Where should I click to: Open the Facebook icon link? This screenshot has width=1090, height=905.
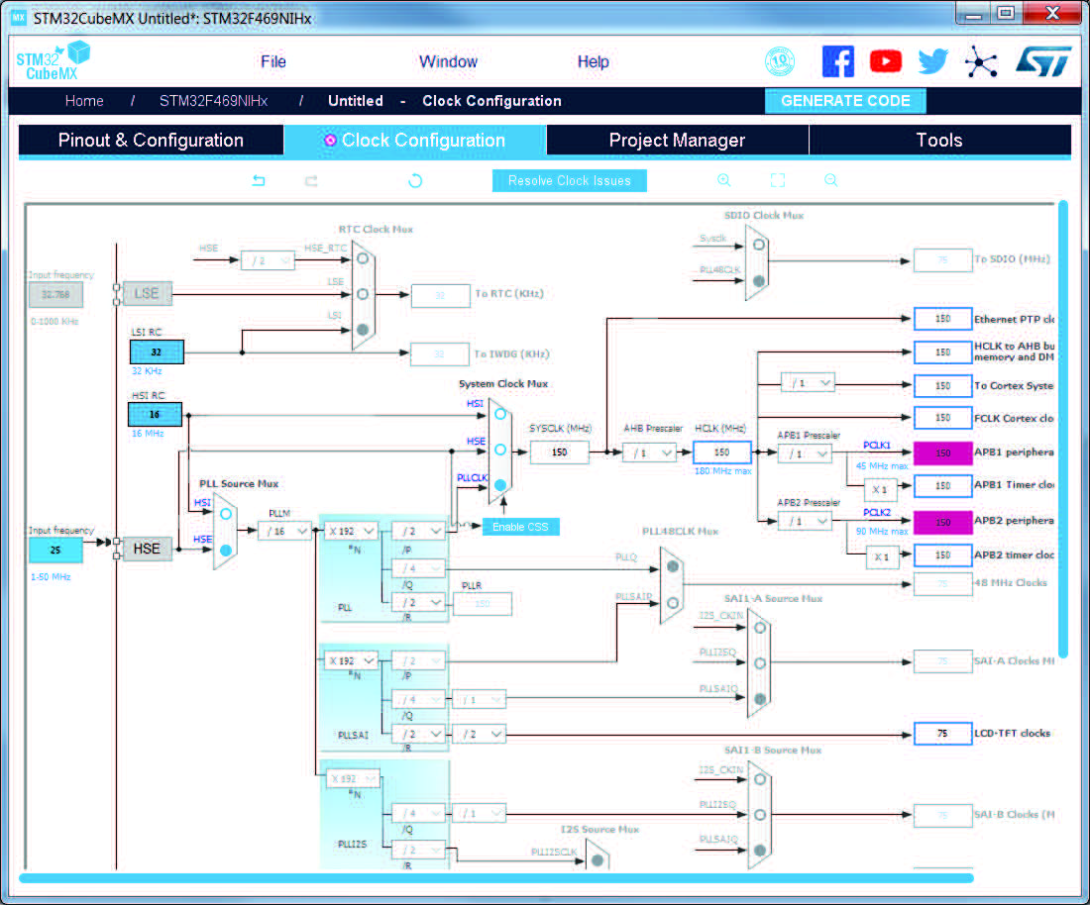(837, 61)
